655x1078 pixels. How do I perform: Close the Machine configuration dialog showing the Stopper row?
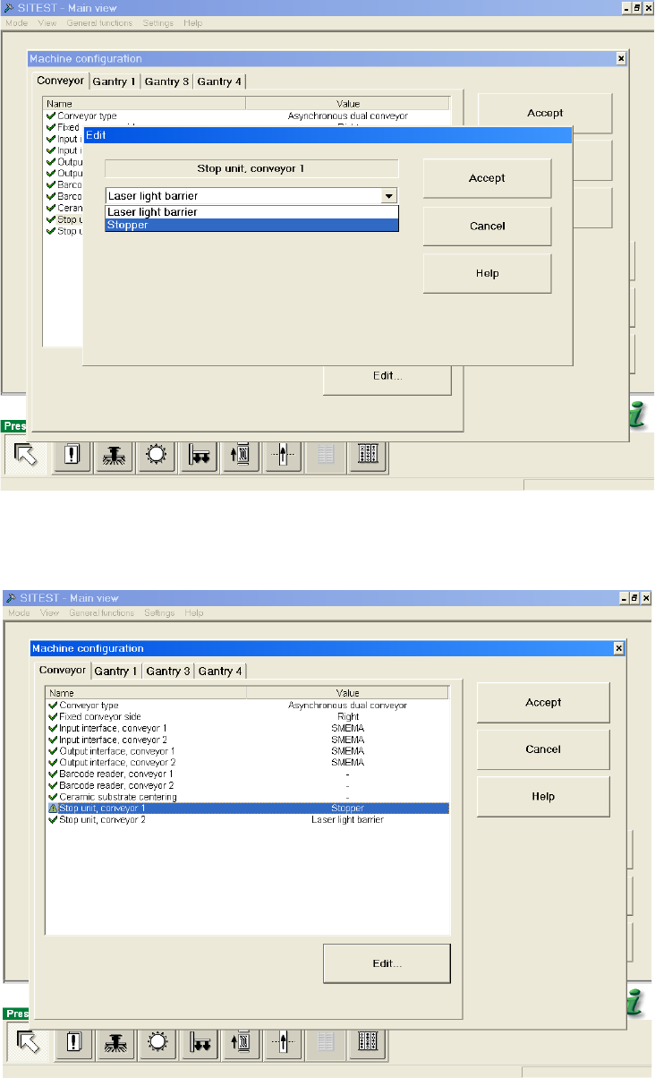[x=618, y=648]
